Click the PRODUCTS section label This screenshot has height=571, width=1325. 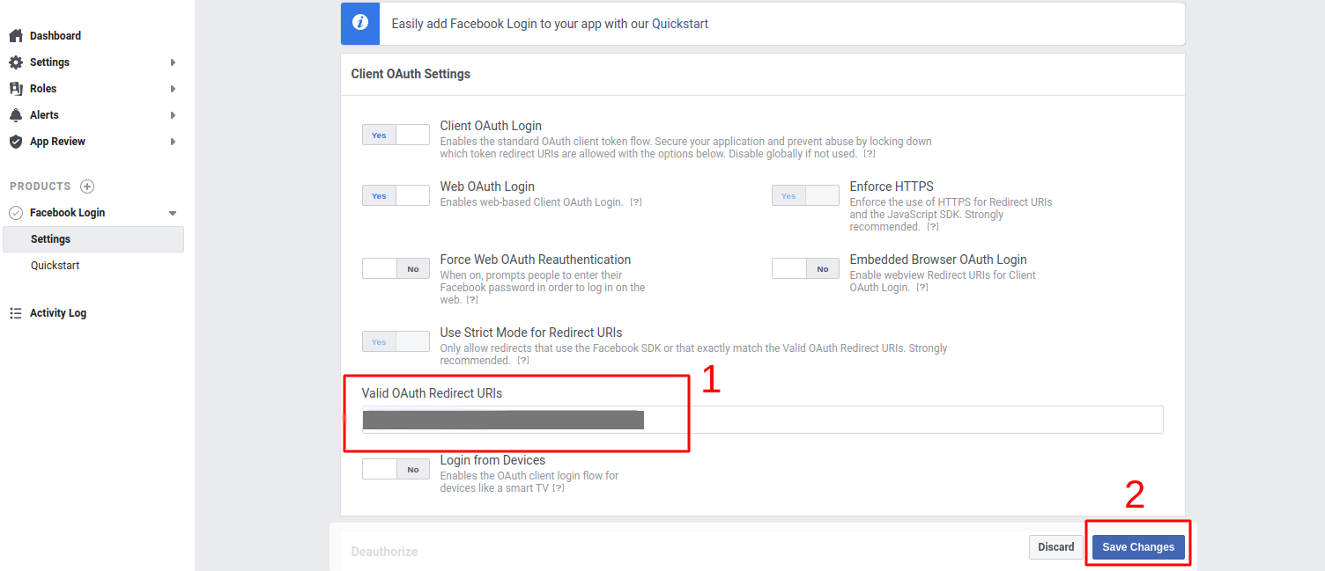coord(41,187)
